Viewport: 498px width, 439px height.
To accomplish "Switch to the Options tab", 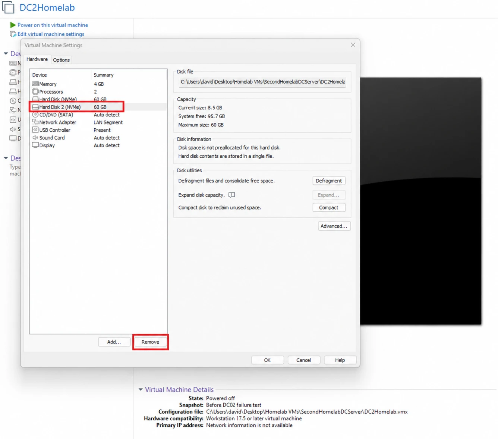I will point(61,60).
